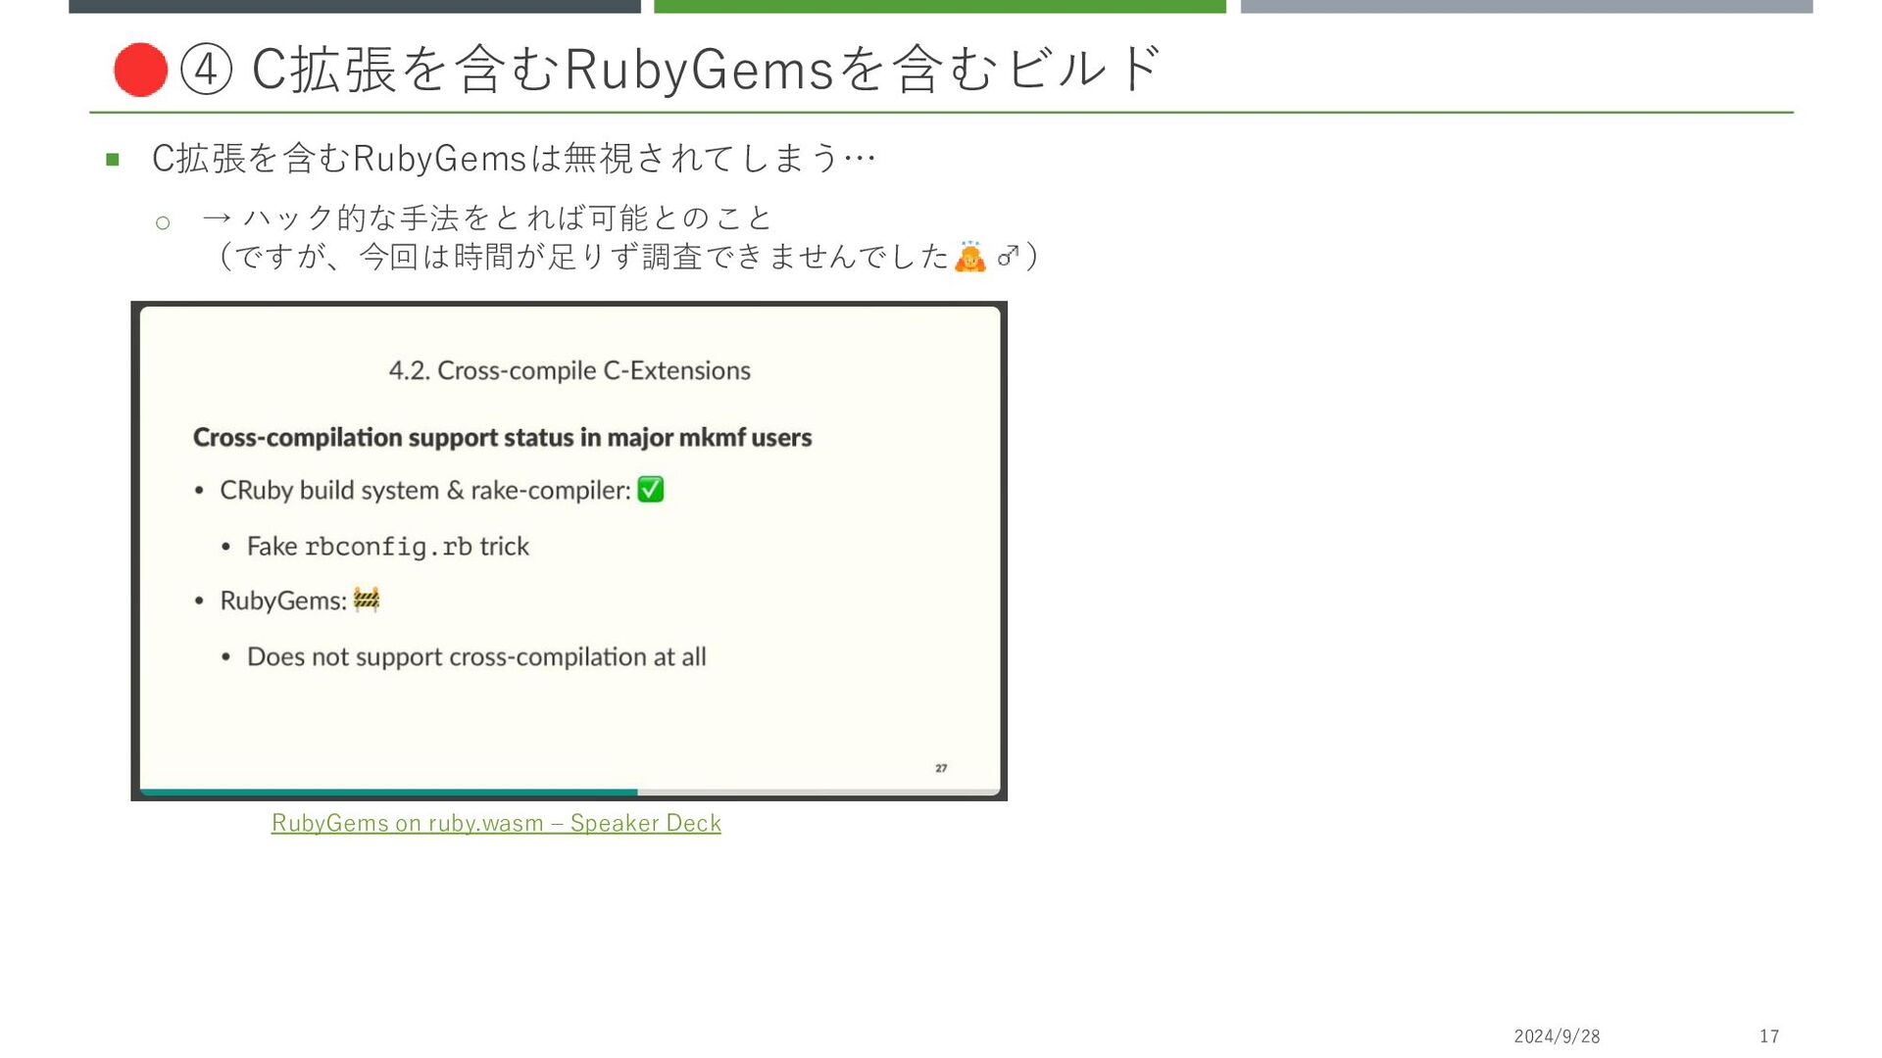The width and height of the screenshot is (1882, 1058).
Task: Open RubyGems on ruby.wasm Speaker Deck link
Action: pos(496,823)
